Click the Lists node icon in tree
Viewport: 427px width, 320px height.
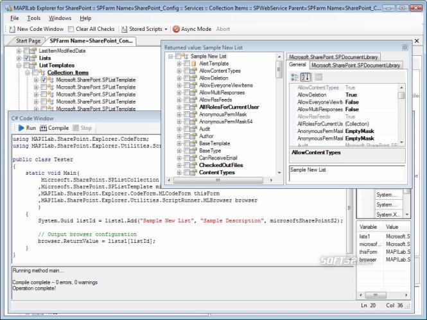(x=33, y=58)
